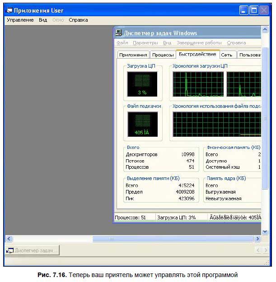Select the Сеть tab

(227, 55)
